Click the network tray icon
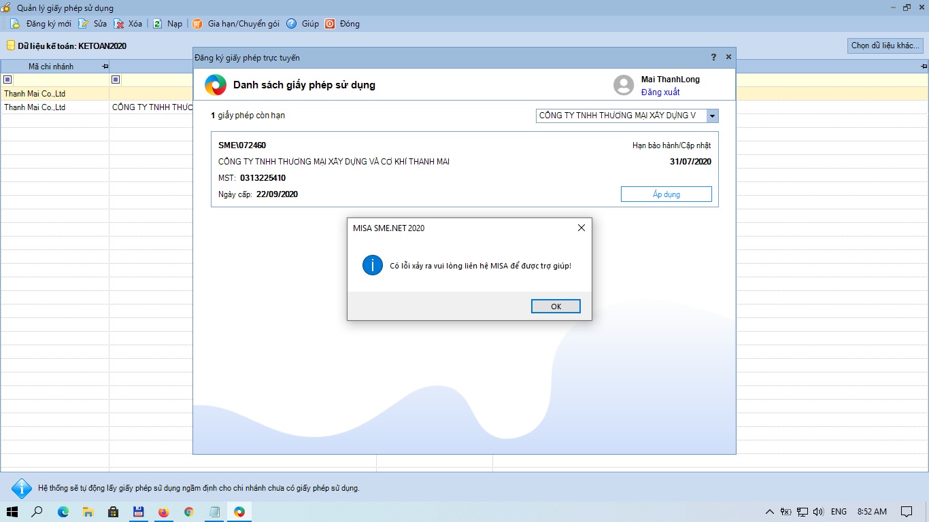The width and height of the screenshot is (929, 522). (x=803, y=512)
